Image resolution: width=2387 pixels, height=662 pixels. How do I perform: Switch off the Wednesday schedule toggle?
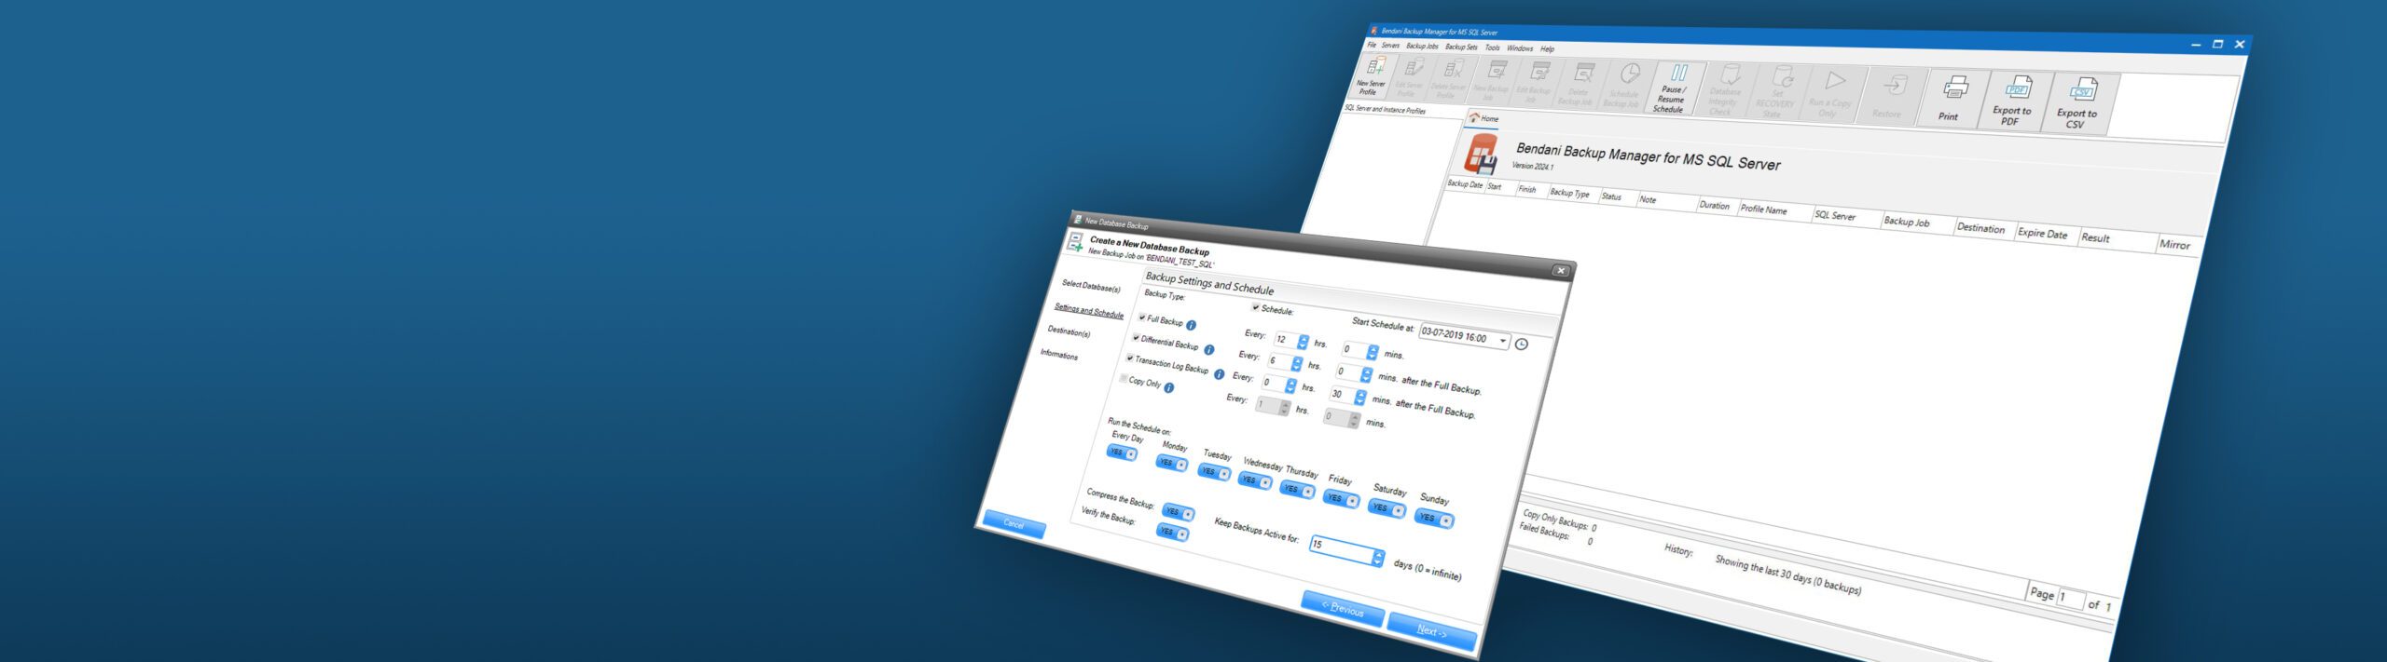[x=1255, y=481]
